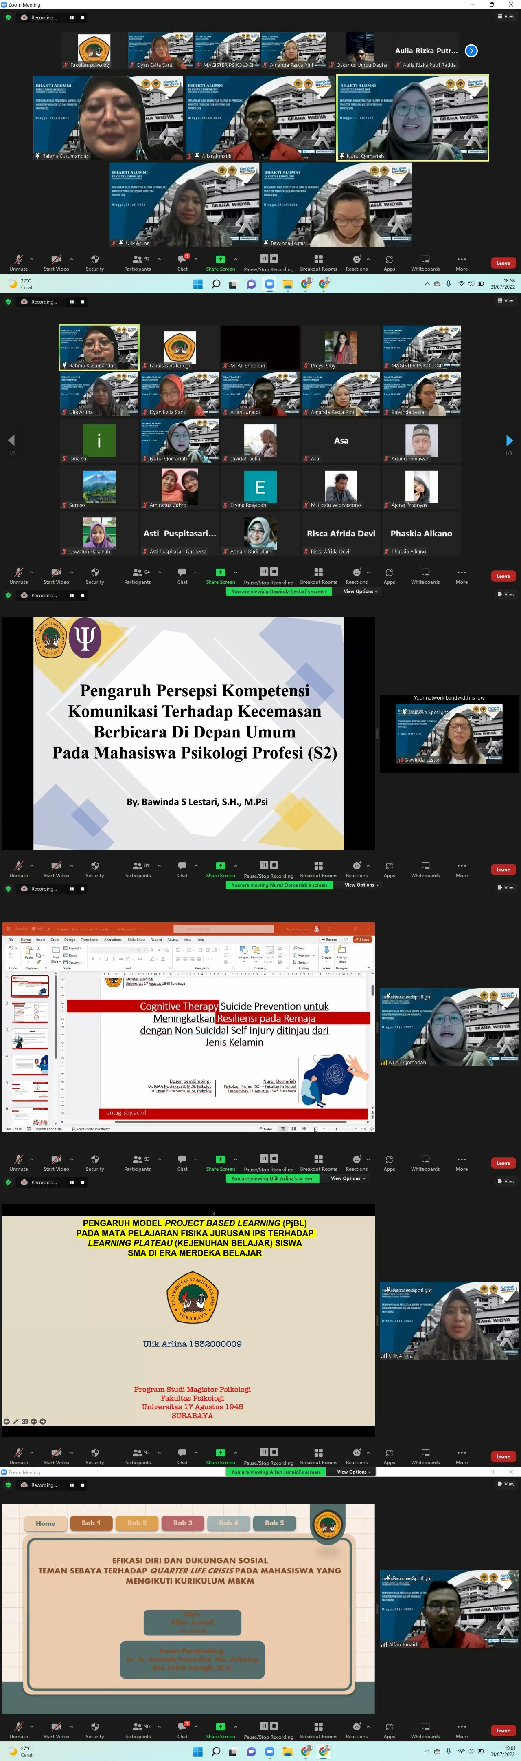Open View Options beside Ulik Arlina's screen banner
Viewport: 521px width, 1761px height.
[348, 1178]
